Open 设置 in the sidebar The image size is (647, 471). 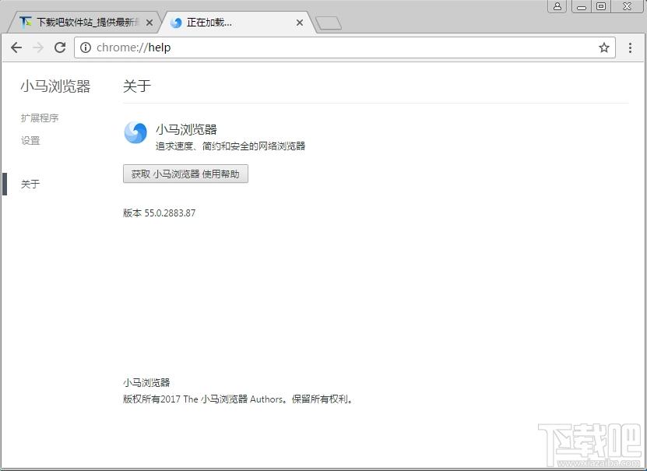[30, 140]
